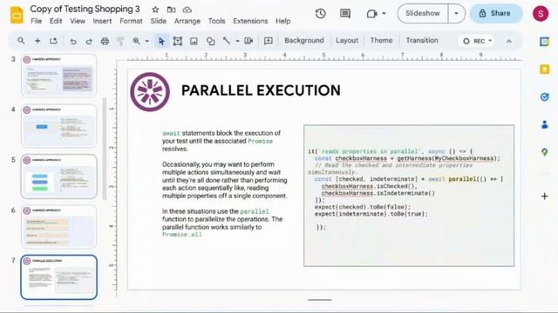The image size is (558, 313).
Task: Open version history clock icon
Action: pos(320,14)
